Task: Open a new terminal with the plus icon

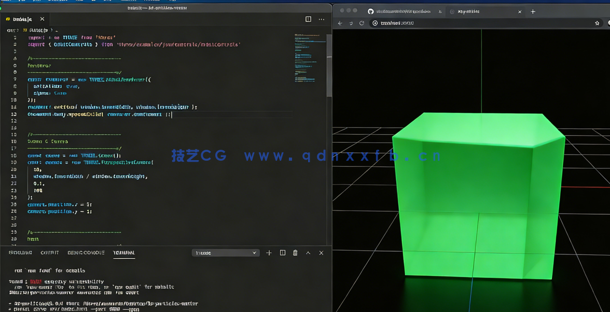Action: pyautogui.click(x=269, y=253)
